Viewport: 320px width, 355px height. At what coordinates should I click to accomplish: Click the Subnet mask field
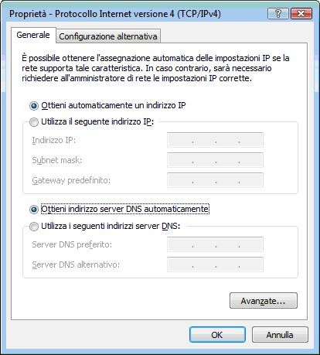click(215, 160)
